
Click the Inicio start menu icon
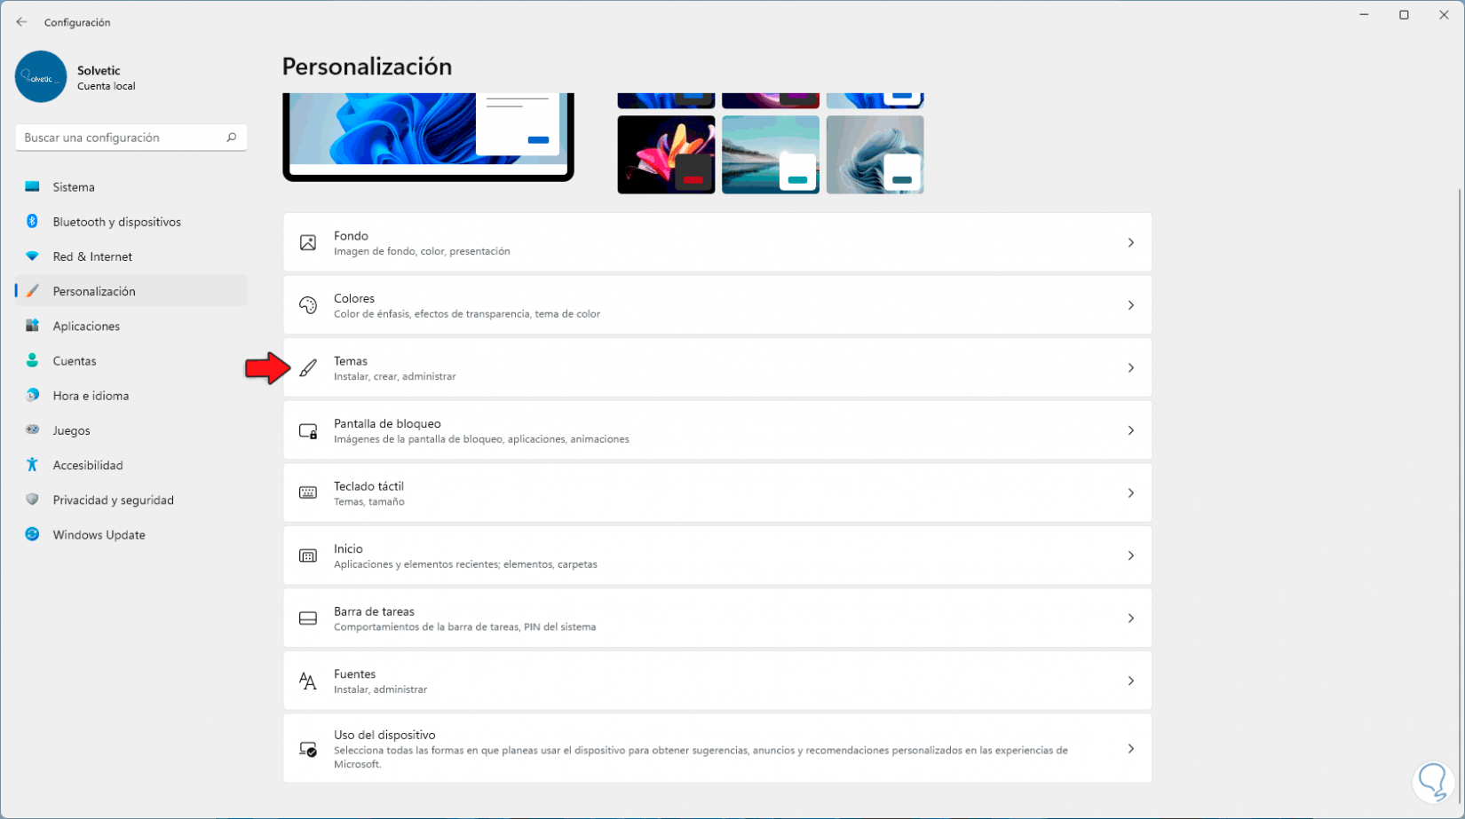(x=308, y=555)
